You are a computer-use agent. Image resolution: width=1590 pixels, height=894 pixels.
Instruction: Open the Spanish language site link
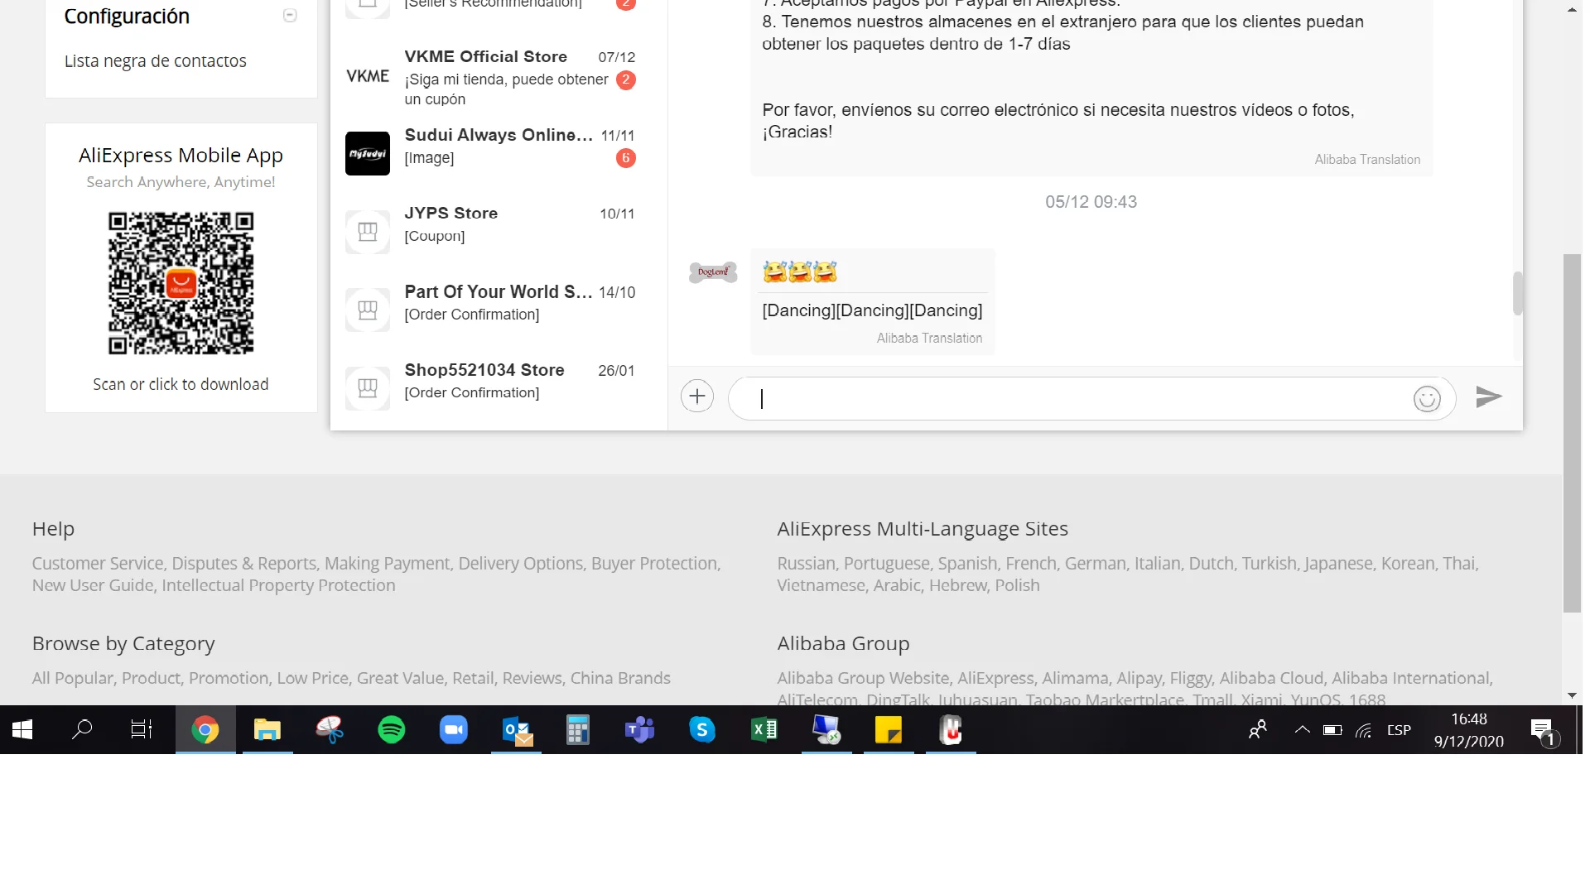967,564
